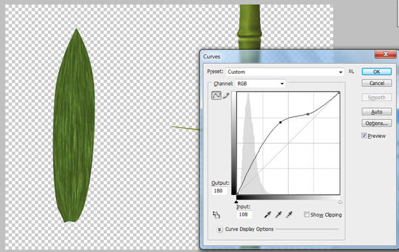
Task: Click the Auto button
Action: (x=376, y=111)
